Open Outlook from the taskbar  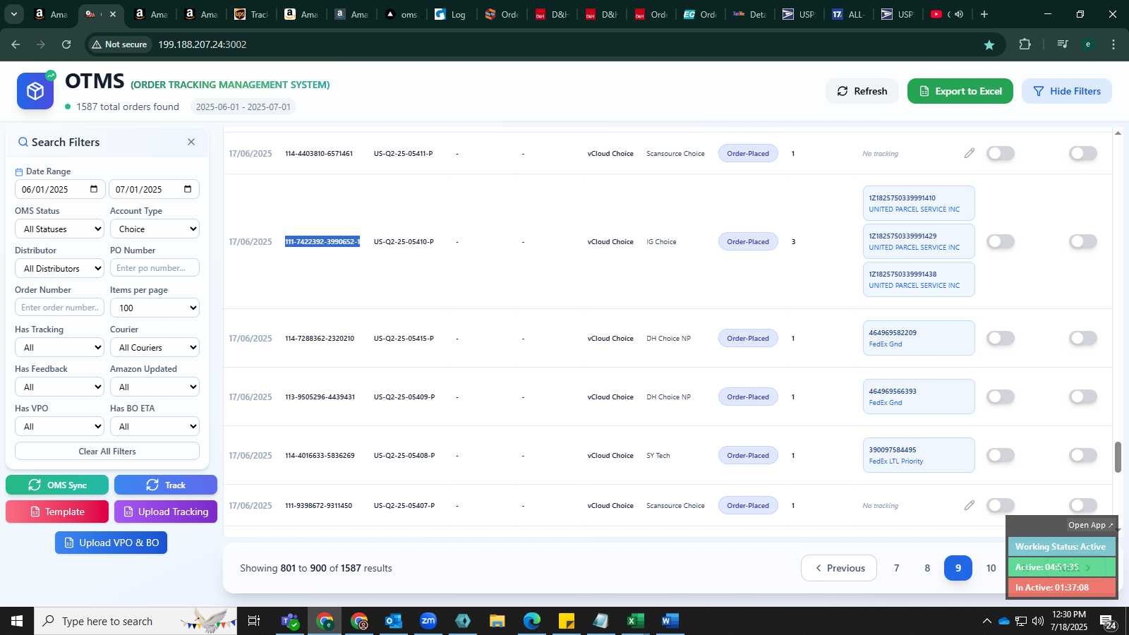click(394, 621)
